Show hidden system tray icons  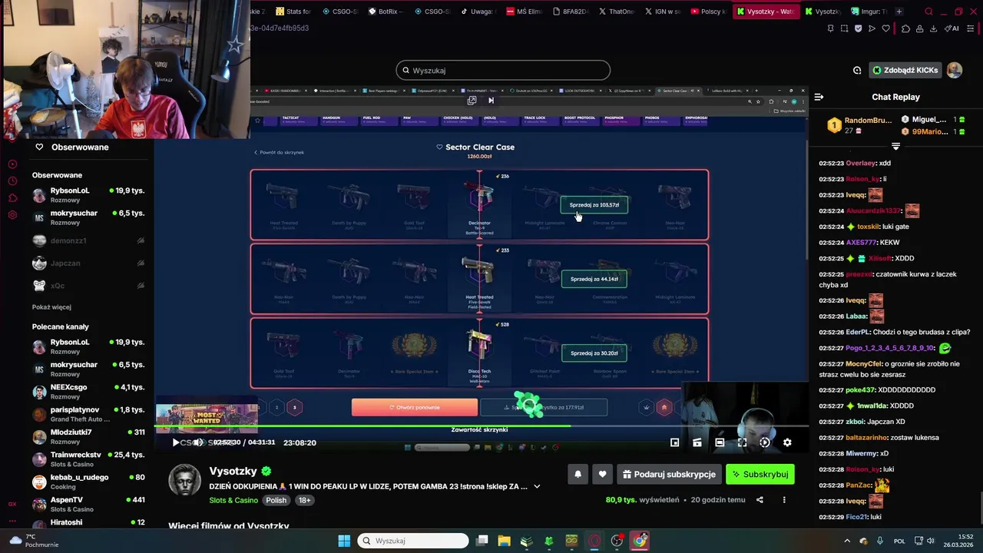tap(848, 541)
